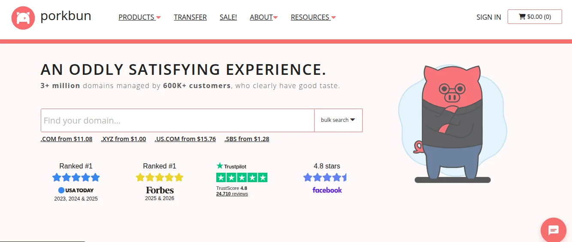Open the live chat bubble button

click(554, 230)
